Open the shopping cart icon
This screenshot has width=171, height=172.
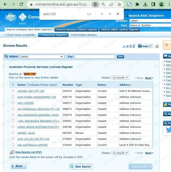pos(167,45)
